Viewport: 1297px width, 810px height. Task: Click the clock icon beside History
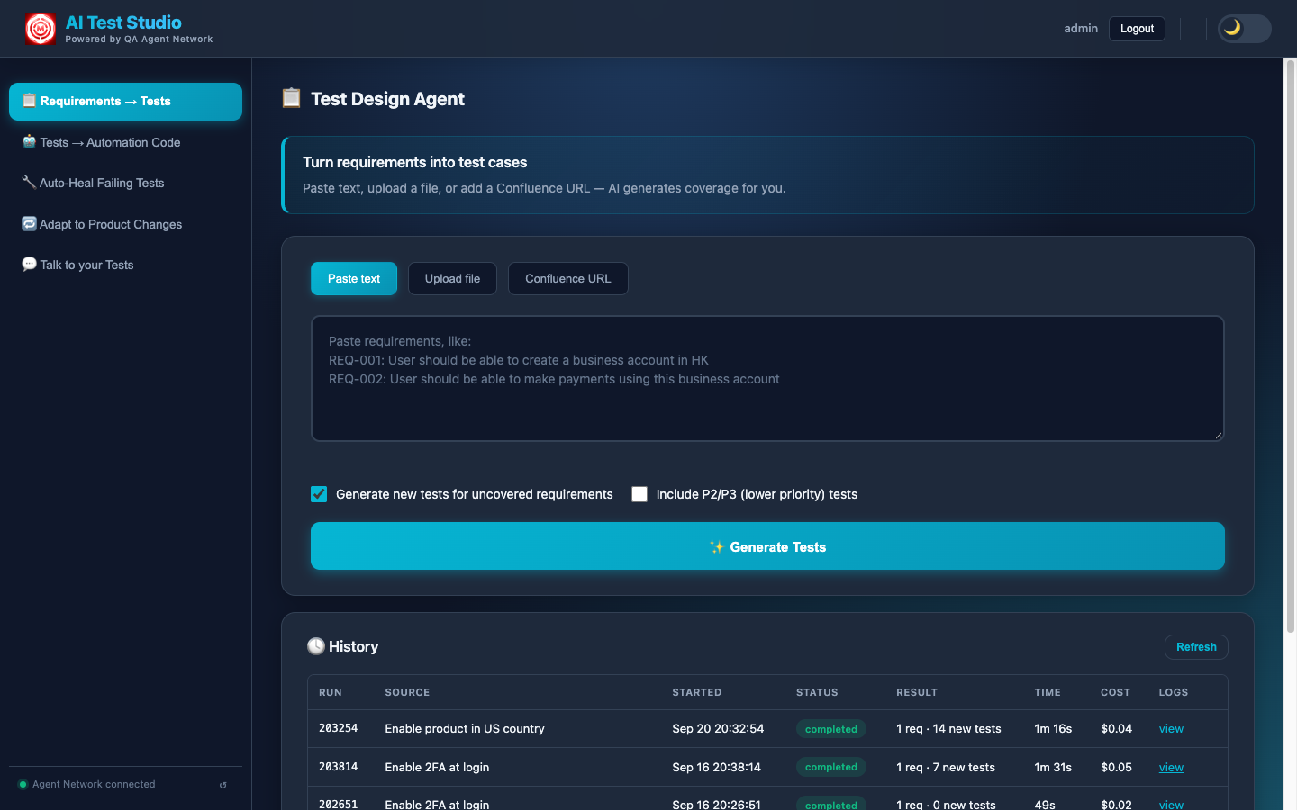316,646
